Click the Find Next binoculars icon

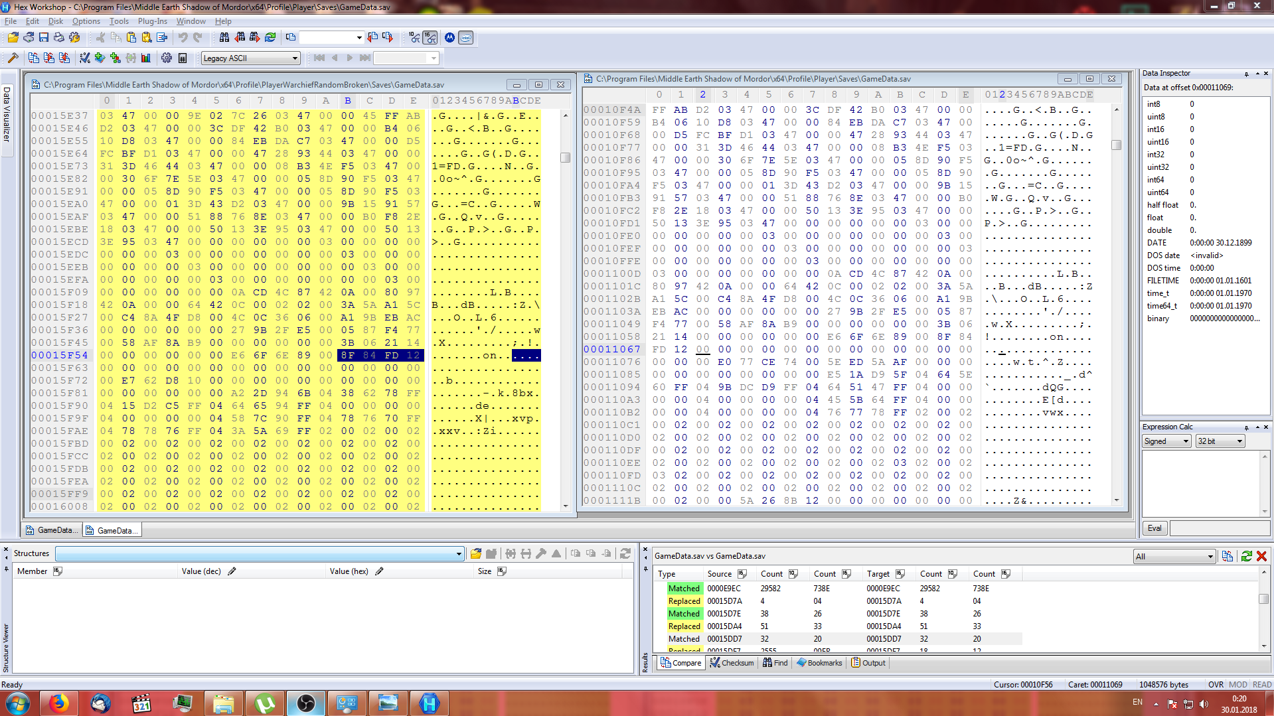coord(255,38)
